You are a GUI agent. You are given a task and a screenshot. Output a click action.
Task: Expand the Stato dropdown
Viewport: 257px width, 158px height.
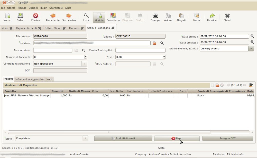[x=86, y=138]
